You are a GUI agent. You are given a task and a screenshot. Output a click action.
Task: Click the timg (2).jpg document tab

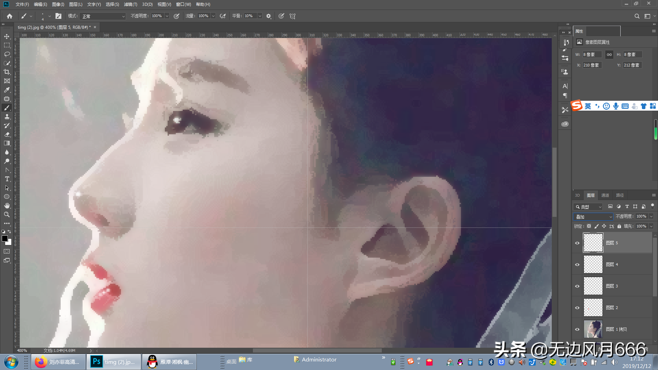click(x=54, y=27)
